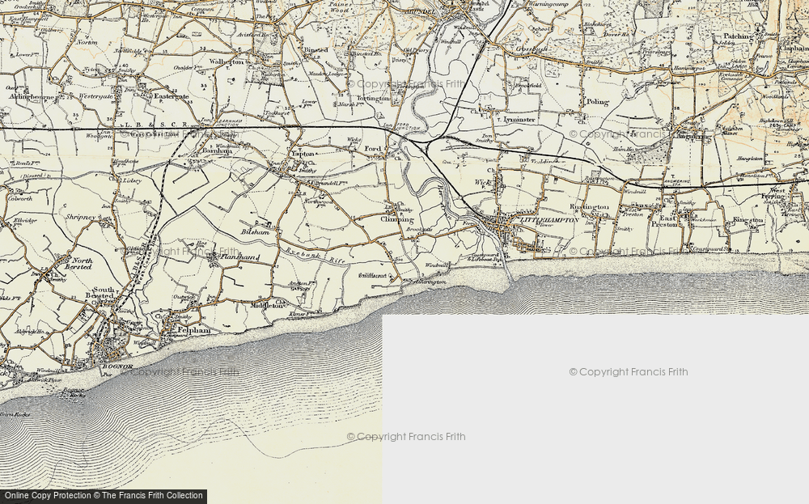Image resolution: width=809 pixels, height=504 pixels.
Task: Select the Aldingbourne place name
Action: pyautogui.click(x=31, y=96)
